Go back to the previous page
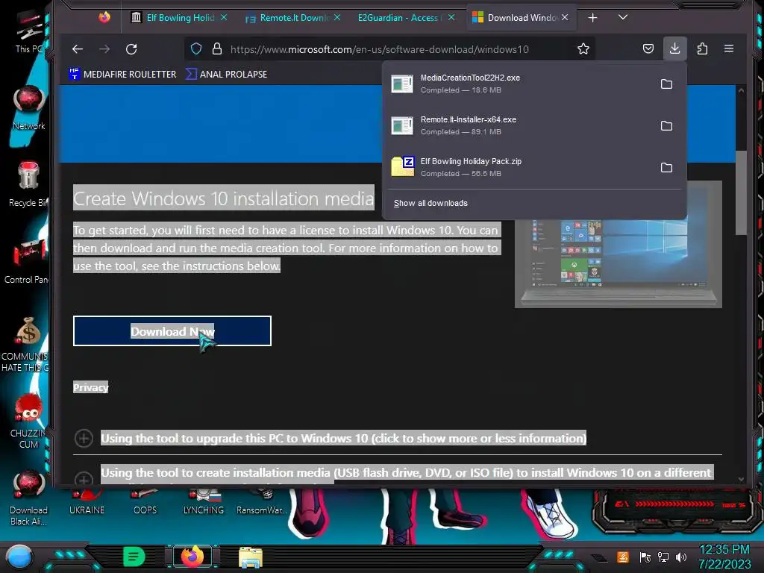 click(x=78, y=48)
